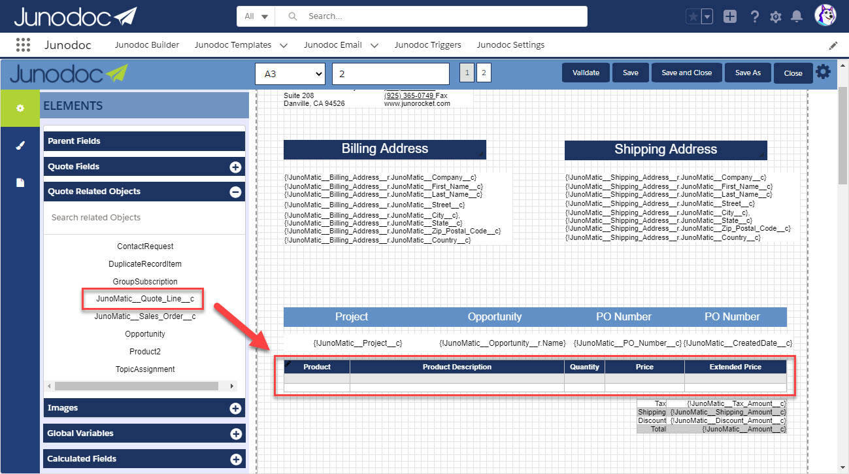
Task: Select TopicAssignment related object
Action: 145,369
